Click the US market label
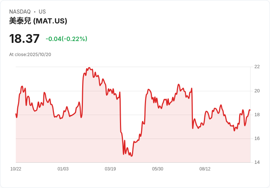Image resolution: width=270 pixels, height=188 pixels. [42, 12]
